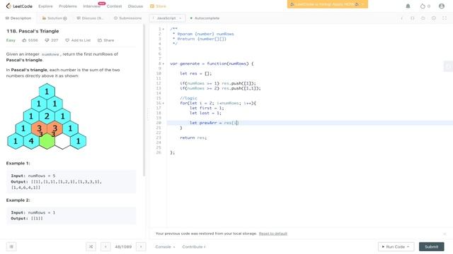Click the reset code to default icon
Viewport: 453px width, 254px height.
pyautogui.click(x=423, y=18)
